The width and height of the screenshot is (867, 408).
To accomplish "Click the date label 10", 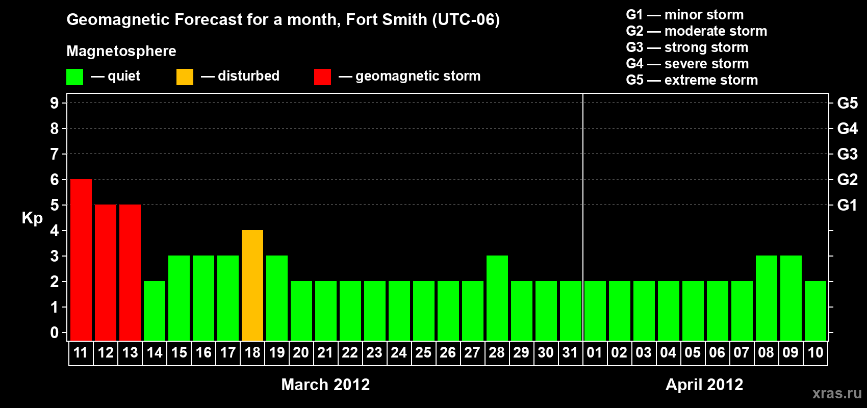I will point(815,352).
